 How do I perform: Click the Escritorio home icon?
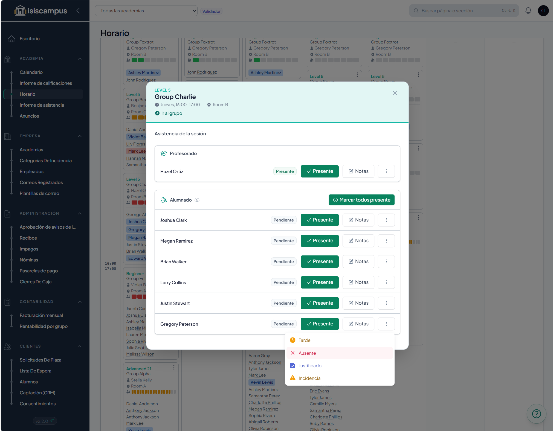coord(11,39)
